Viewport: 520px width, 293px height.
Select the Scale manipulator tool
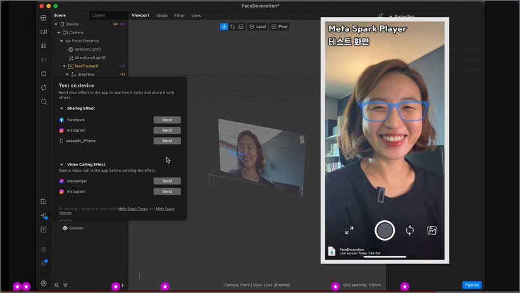[241, 27]
